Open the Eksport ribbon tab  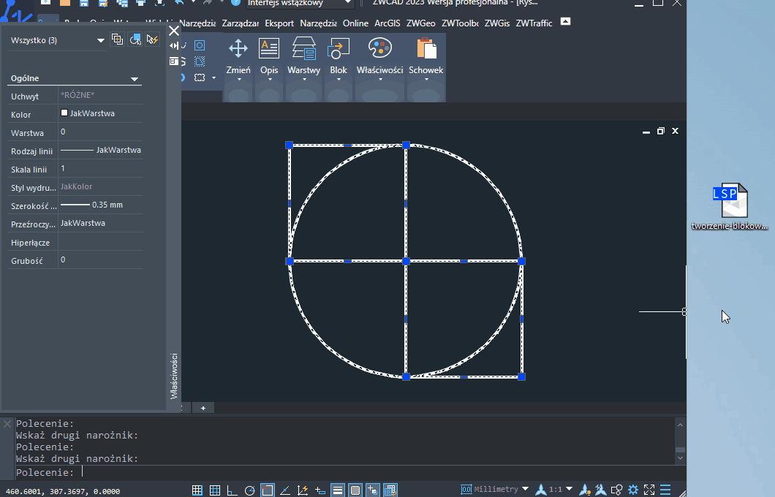pos(279,23)
